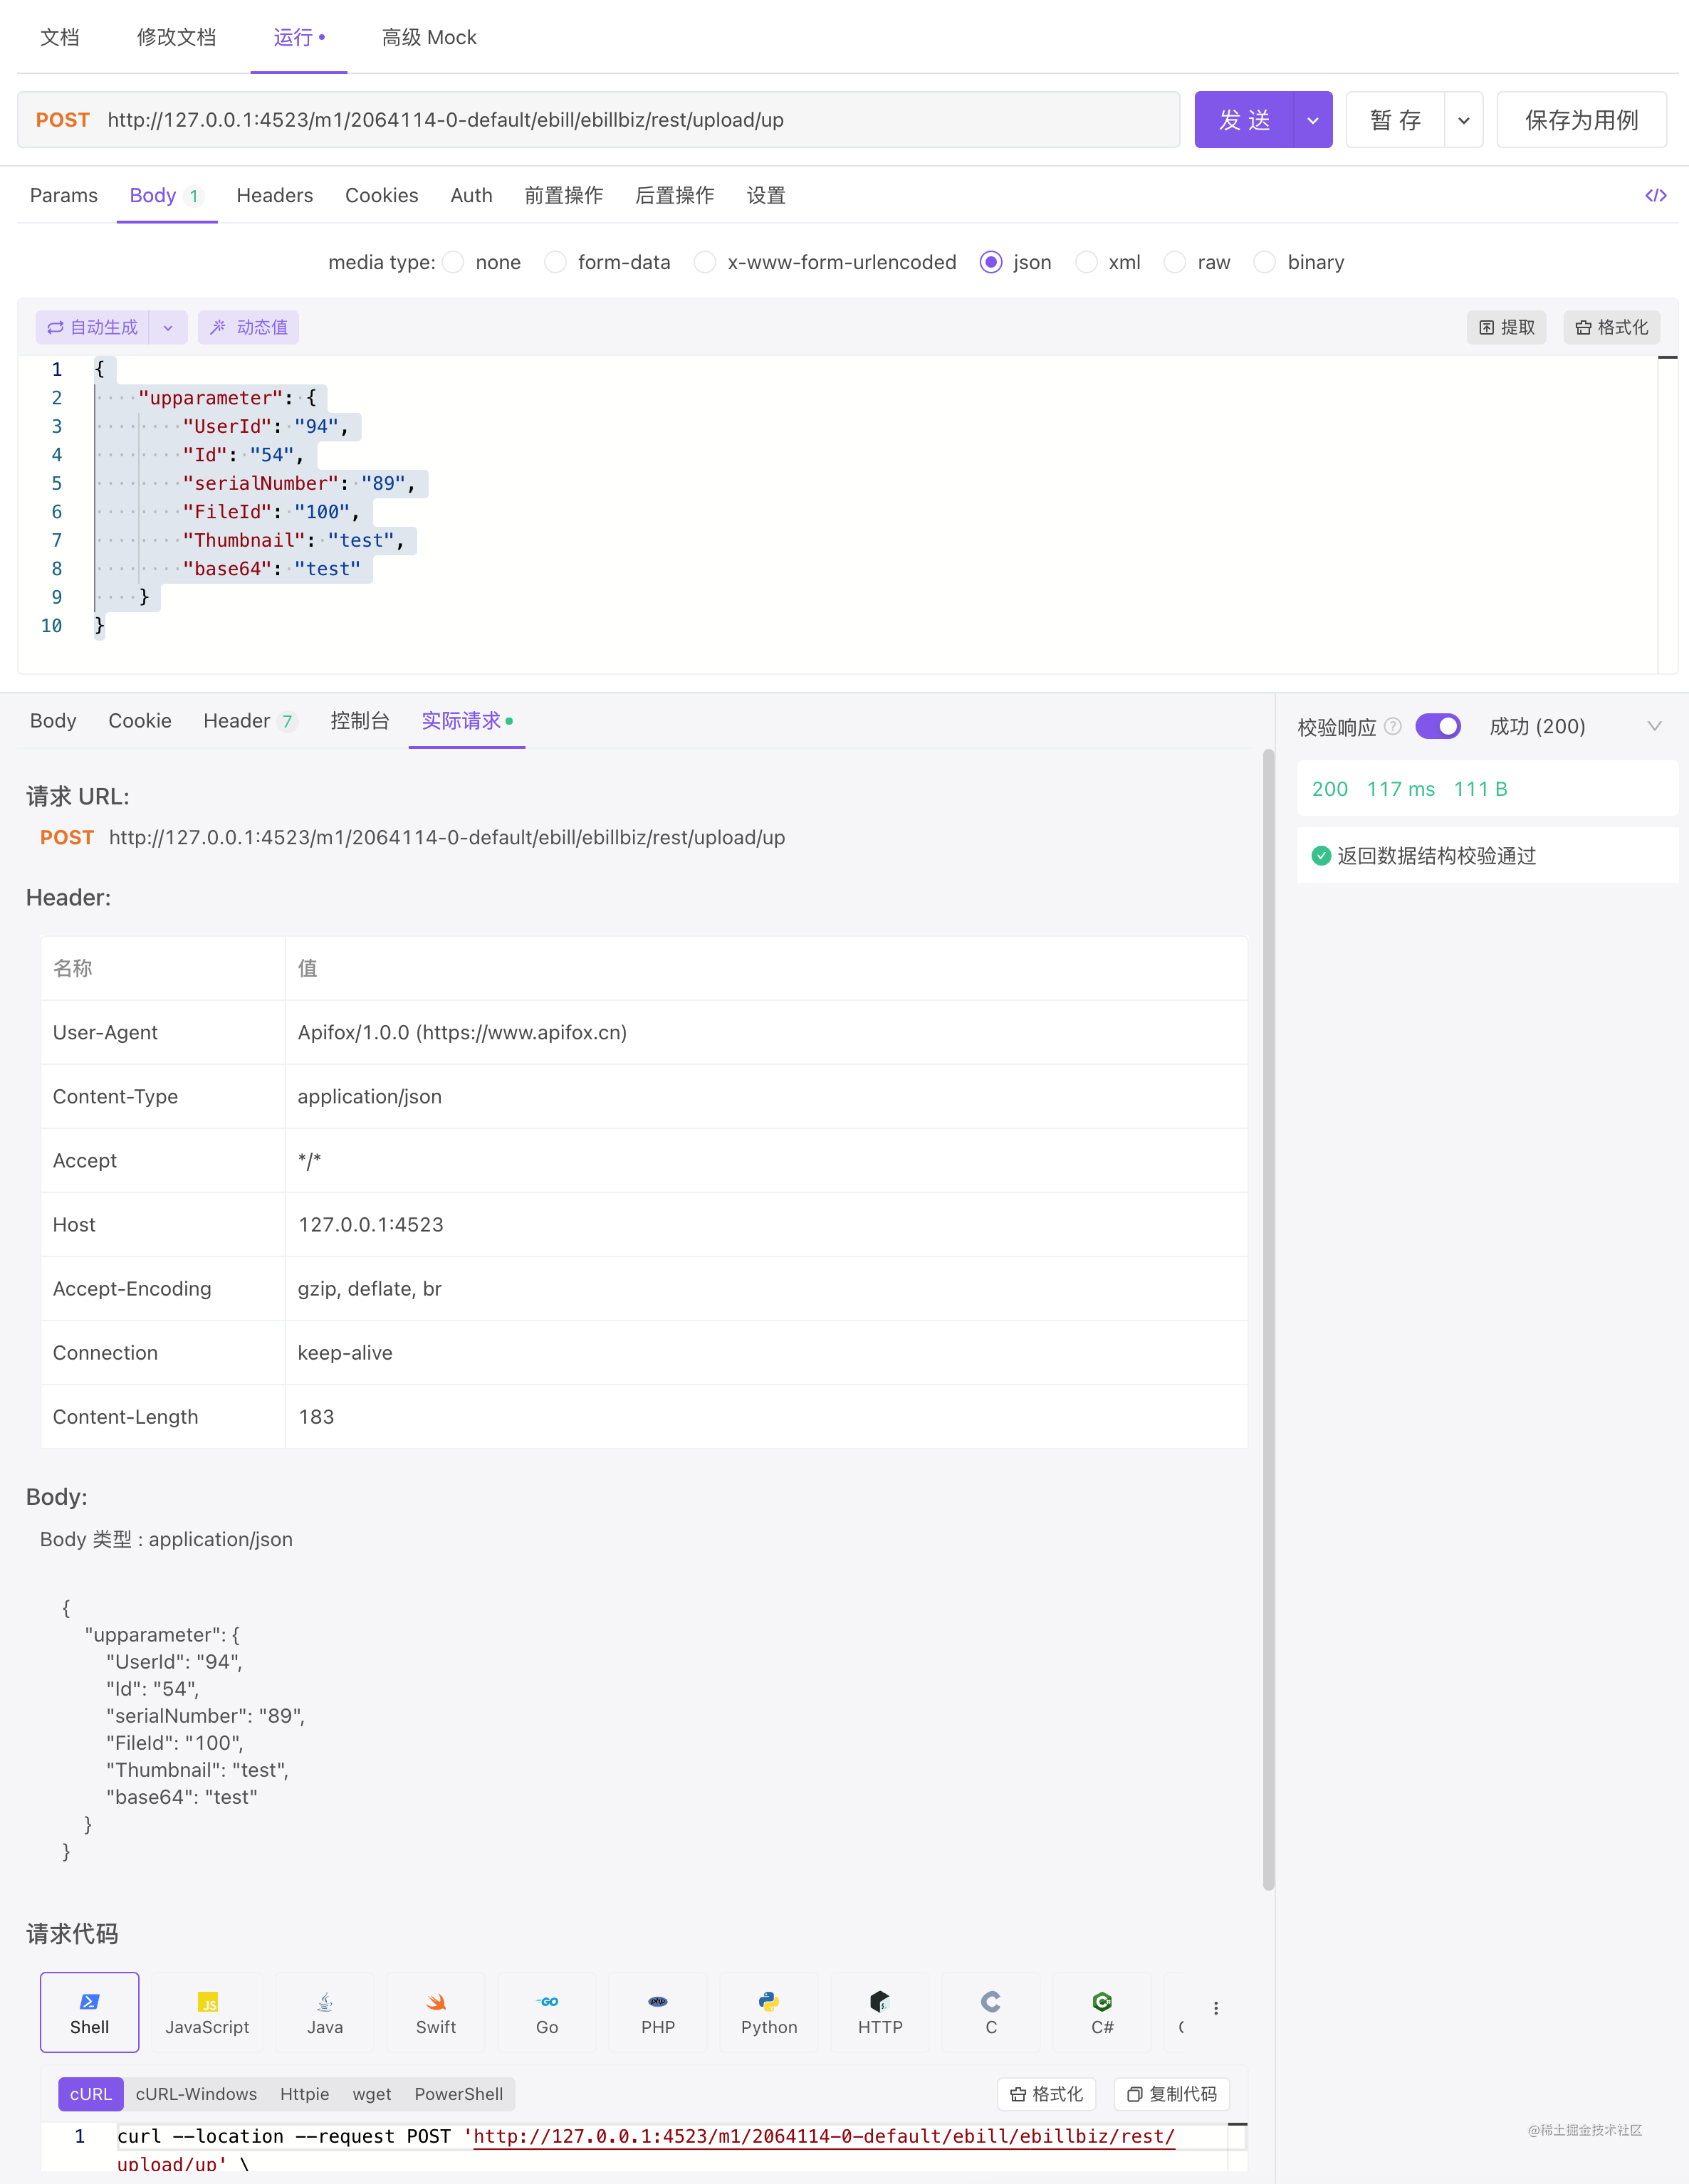Click the application/json Content-Type value
This screenshot has width=1689, height=2184.
(370, 1096)
